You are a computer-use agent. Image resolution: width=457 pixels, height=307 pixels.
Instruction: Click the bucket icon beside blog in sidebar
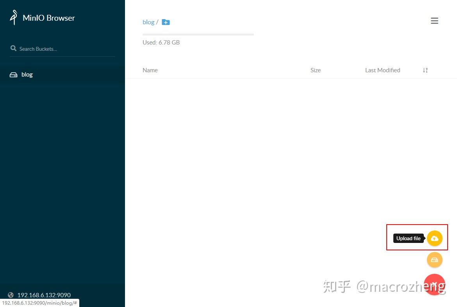[x=13, y=74]
